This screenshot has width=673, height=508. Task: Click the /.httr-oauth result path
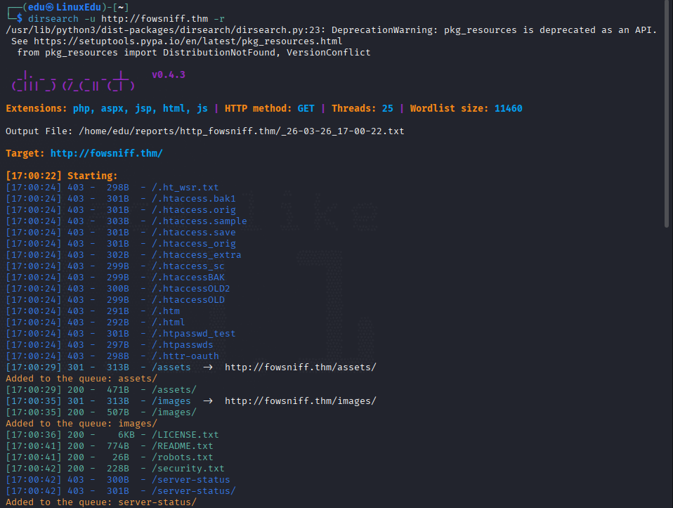click(185, 356)
